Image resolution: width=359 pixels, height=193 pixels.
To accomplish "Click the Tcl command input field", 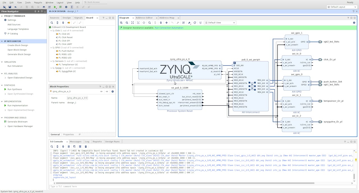I will coord(196,187).
